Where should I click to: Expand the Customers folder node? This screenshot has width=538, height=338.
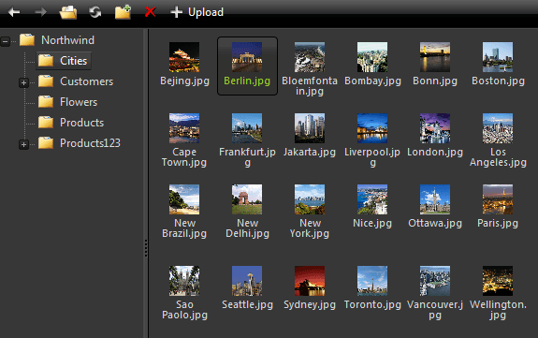click(x=23, y=82)
